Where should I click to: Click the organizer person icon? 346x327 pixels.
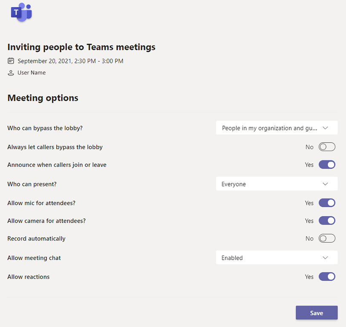[11, 73]
